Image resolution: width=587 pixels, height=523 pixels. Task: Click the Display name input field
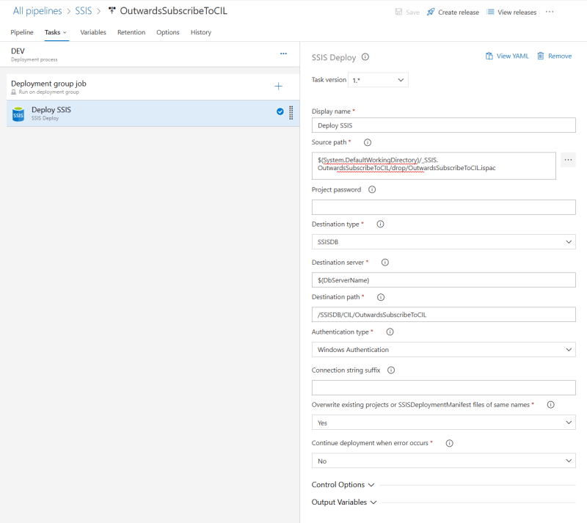pyautogui.click(x=444, y=125)
